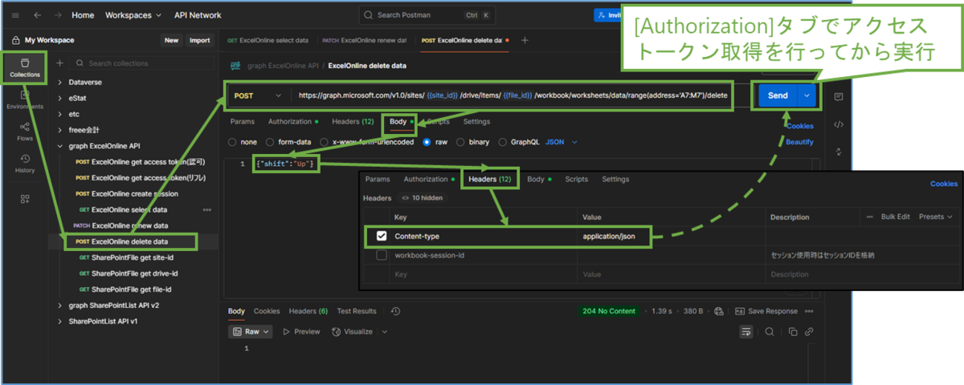964x385 pixels.
Task: Open the Send button dropdown arrow
Action: click(807, 95)
